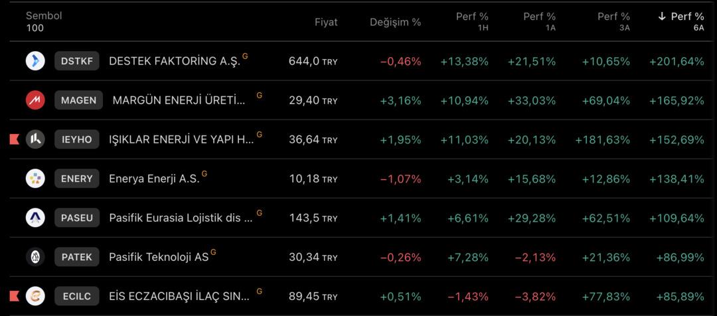This screenshot has height=316, width=717.
Task: Sort by Perf % 6A column header
Action: 682,17
